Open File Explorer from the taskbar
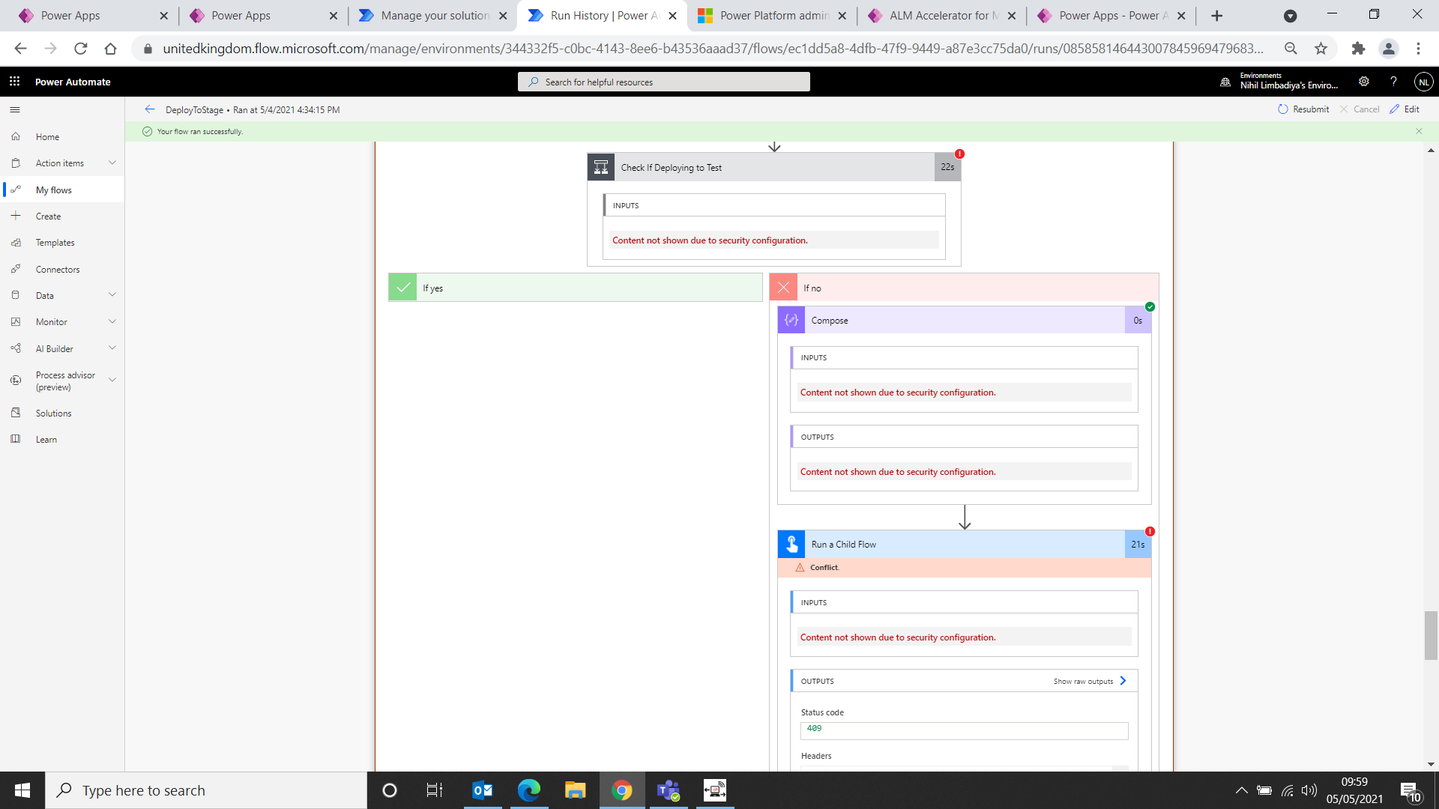This screenshot has height=809, width=1439. (575, 790)
